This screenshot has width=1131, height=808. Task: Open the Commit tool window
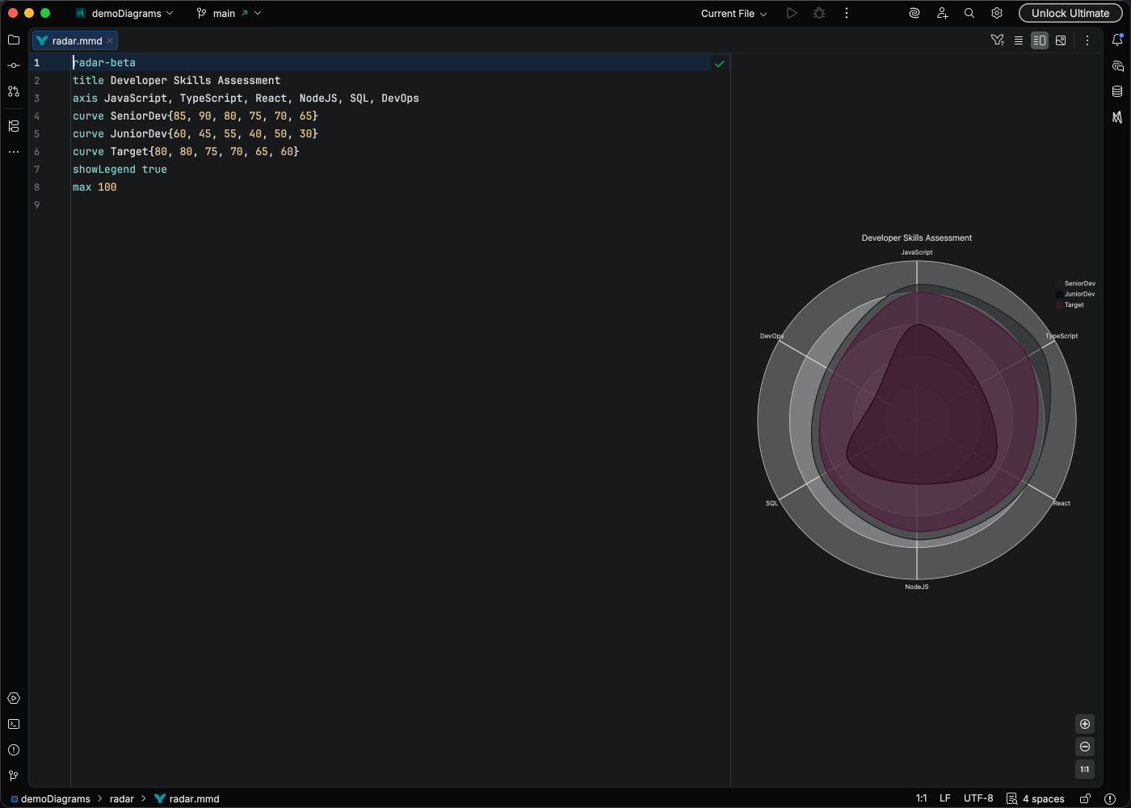tap(13, 65)
